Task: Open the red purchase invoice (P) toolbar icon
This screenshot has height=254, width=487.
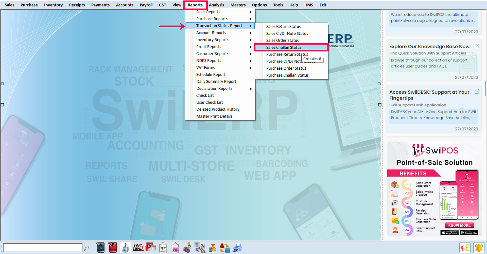Action: coord(113,248)
